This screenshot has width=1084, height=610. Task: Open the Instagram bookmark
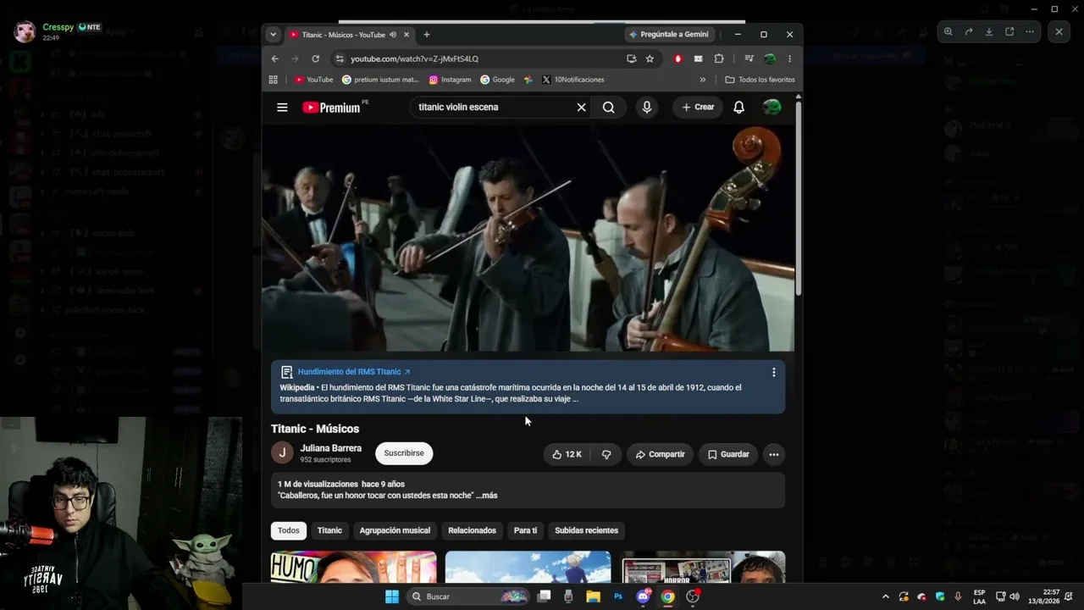coord(450,80)
